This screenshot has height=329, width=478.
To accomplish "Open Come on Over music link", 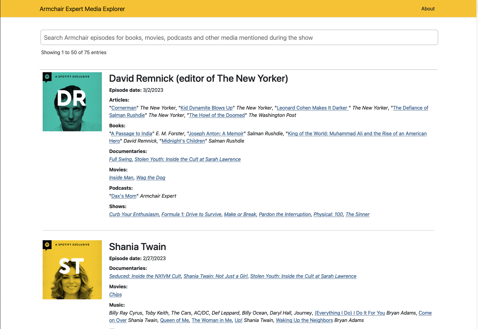I will pos(425,313).
